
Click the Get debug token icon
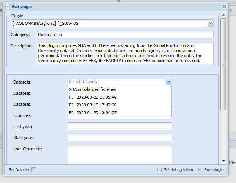(159, 169)
